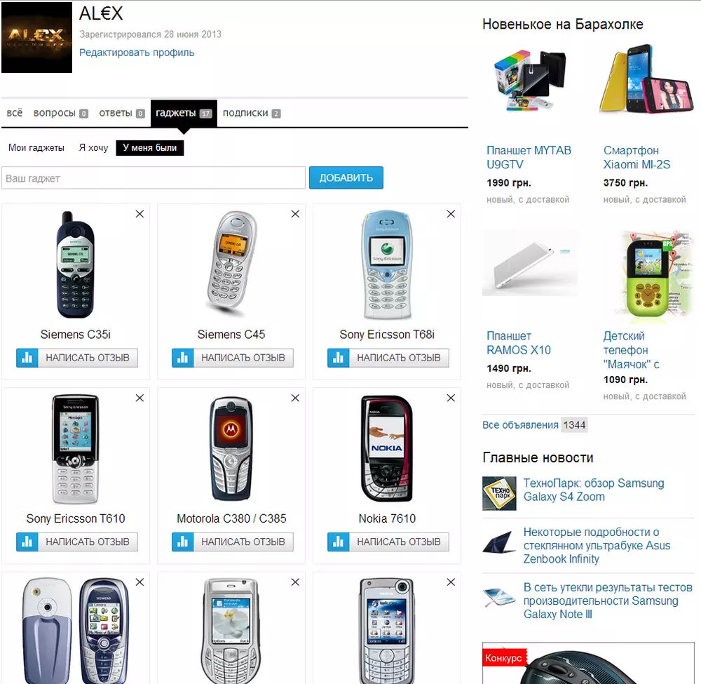Select the ответы tab
Image resolution: width=701 pixels, height=684 pixels.
click(121, 113)
